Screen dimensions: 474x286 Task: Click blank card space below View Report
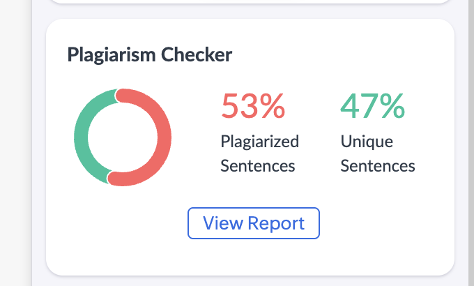[254, 257]
